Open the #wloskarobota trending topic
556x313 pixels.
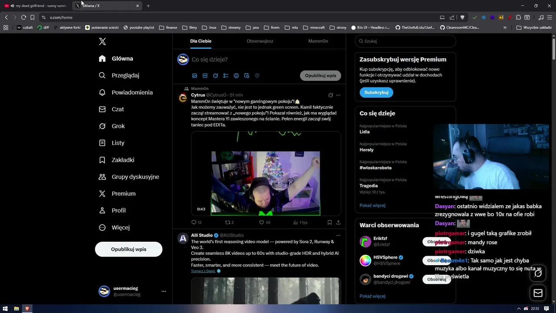point(375,168)
